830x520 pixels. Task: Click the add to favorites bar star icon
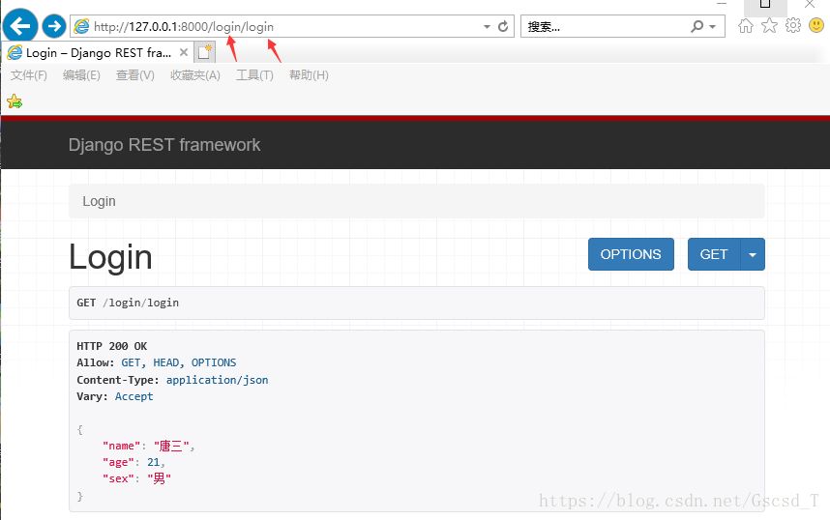coord(15,101)
